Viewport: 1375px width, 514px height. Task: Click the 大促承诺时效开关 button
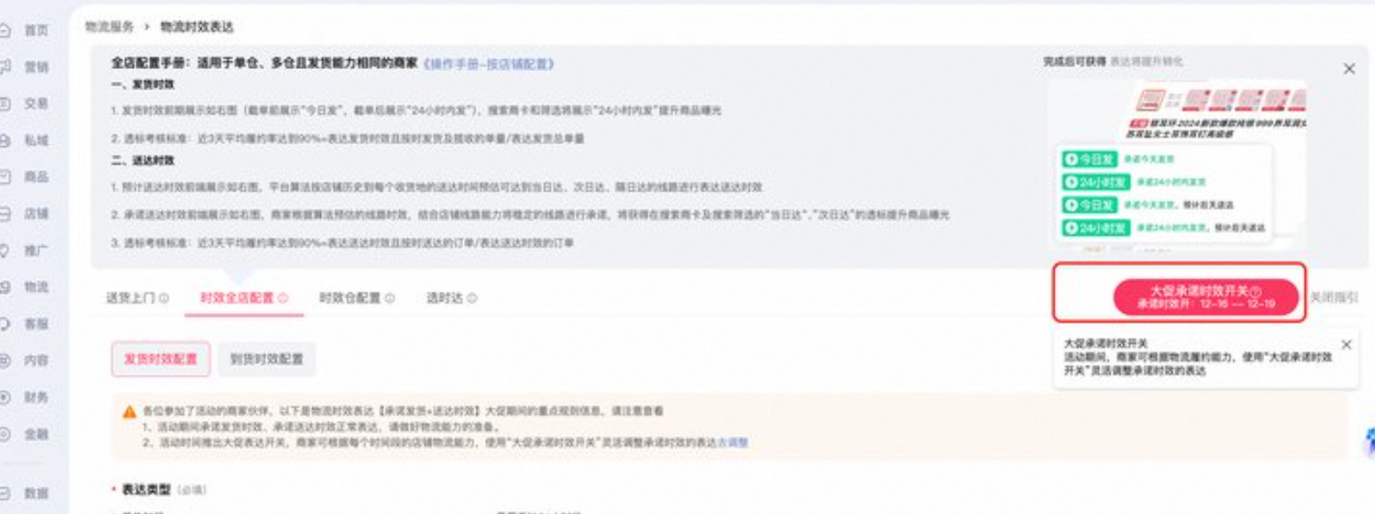point(1206,297)
